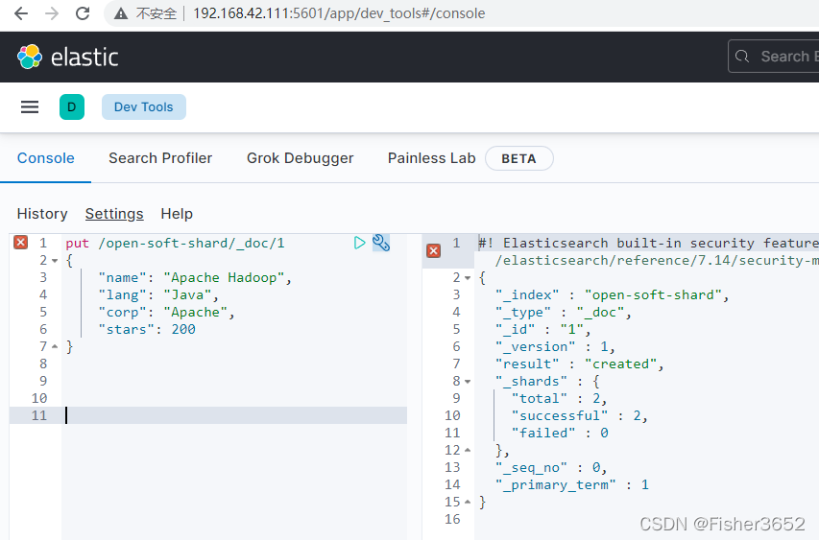Switch to the Console tab
The image size is (819, 540).
(x=46, y=158)
